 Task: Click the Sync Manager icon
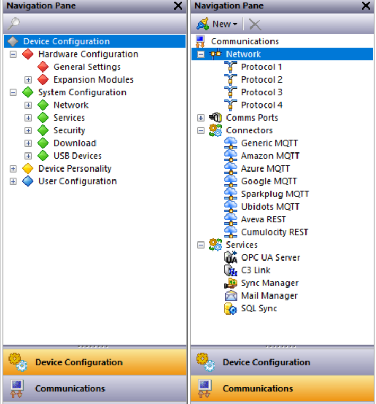(231, 283)
